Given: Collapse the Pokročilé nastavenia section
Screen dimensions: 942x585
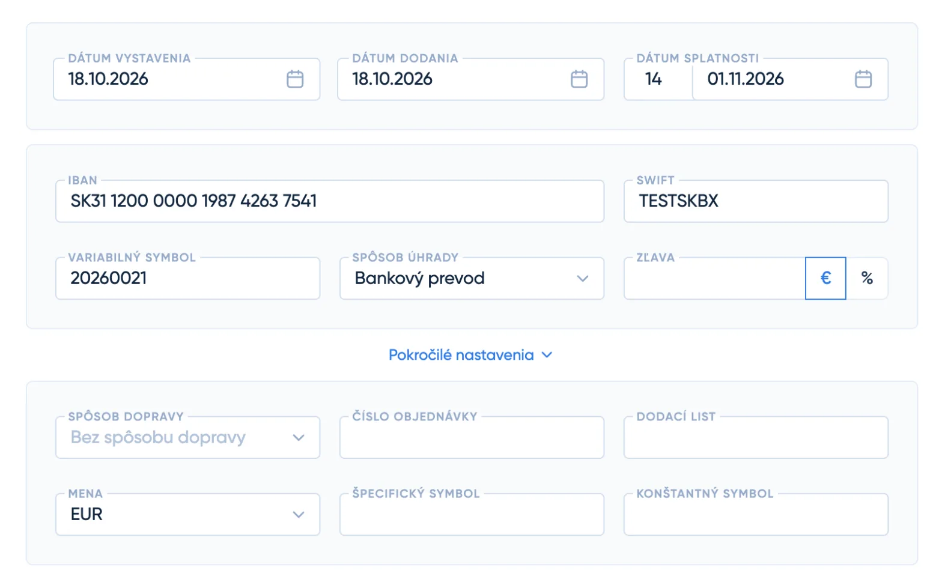Looking at the screenshot, I should 470,355.
